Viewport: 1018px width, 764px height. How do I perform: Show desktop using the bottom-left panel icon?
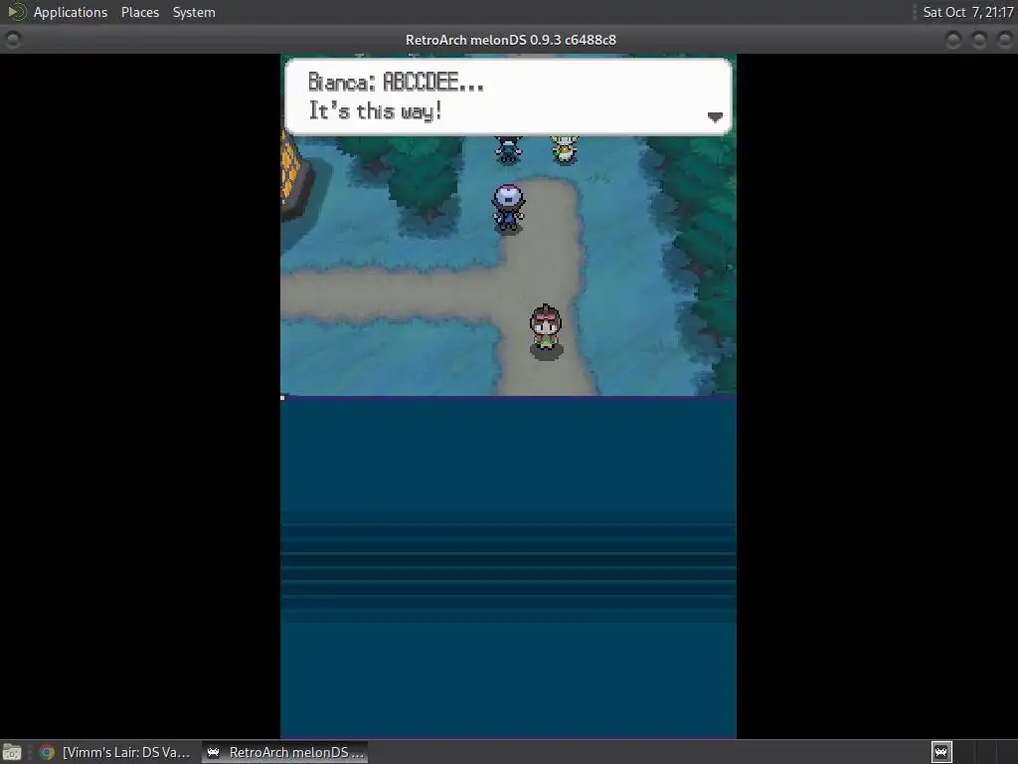[x=12, y=752]
